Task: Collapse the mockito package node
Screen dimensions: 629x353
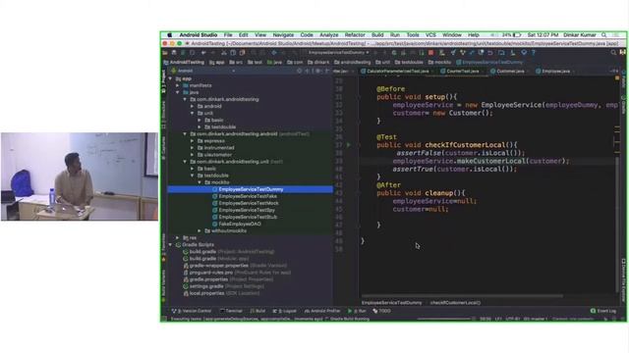Action: [200, 182]
